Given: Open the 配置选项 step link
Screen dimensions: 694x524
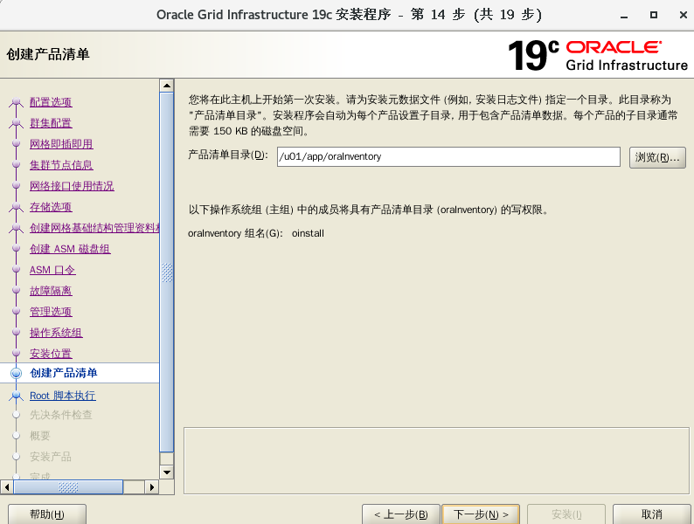Looking at the screenshot, I should coord(51,102).
